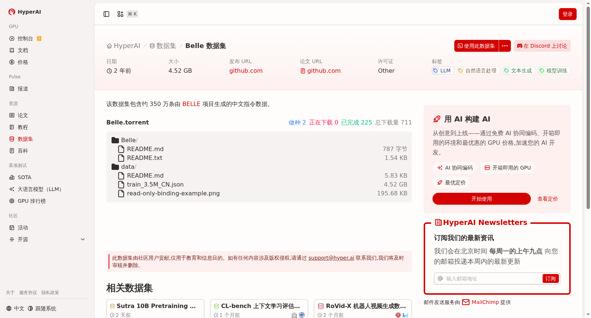This screenshot has width=591, height=318.
Task: Click 已完成 225 status text
Action: coord(356,122)
